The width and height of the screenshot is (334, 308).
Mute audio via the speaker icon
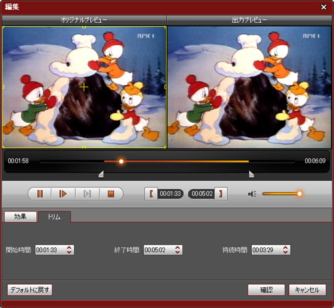(253, 194)
